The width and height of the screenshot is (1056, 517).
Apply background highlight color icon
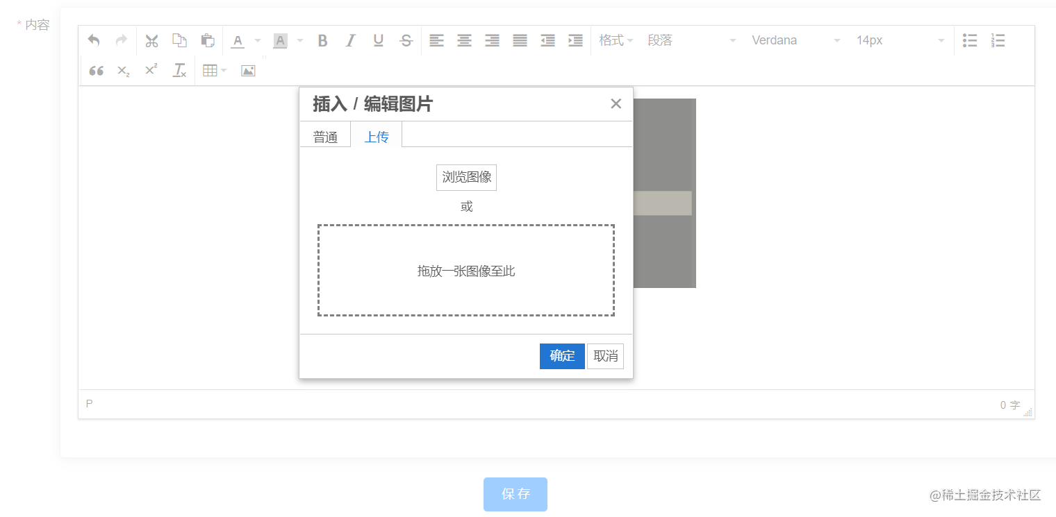click(x=280, y=41)
